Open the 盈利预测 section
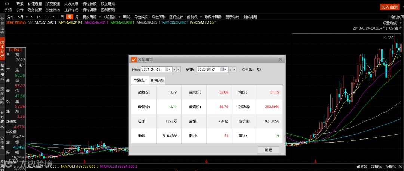The height and width of the screenshot is (171, 404). (108, 10)
